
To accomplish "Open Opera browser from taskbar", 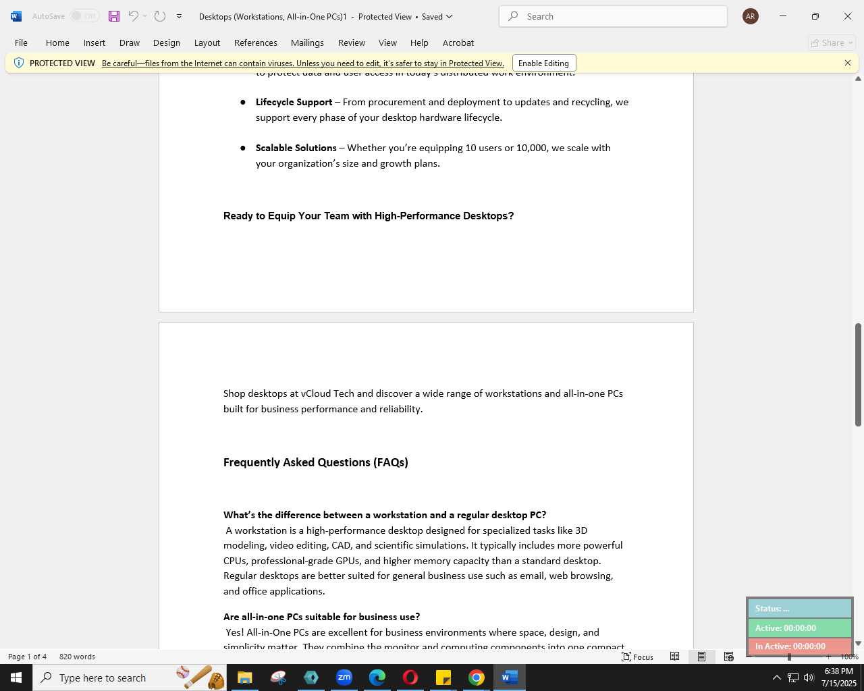I will [x=410, y=678].
